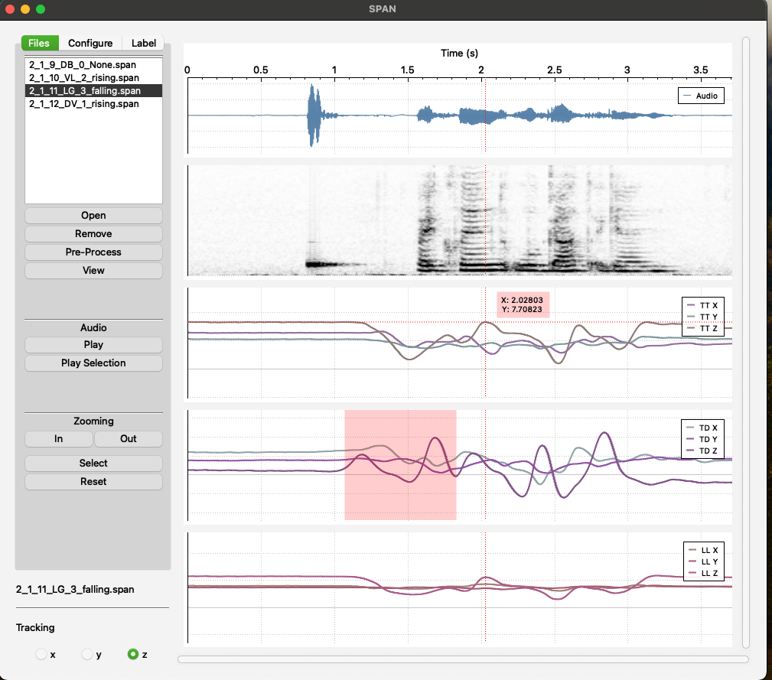This screenshot has height=680, width=772.
Task: Click the Audio legend entry
Action: tap(701, 96)
